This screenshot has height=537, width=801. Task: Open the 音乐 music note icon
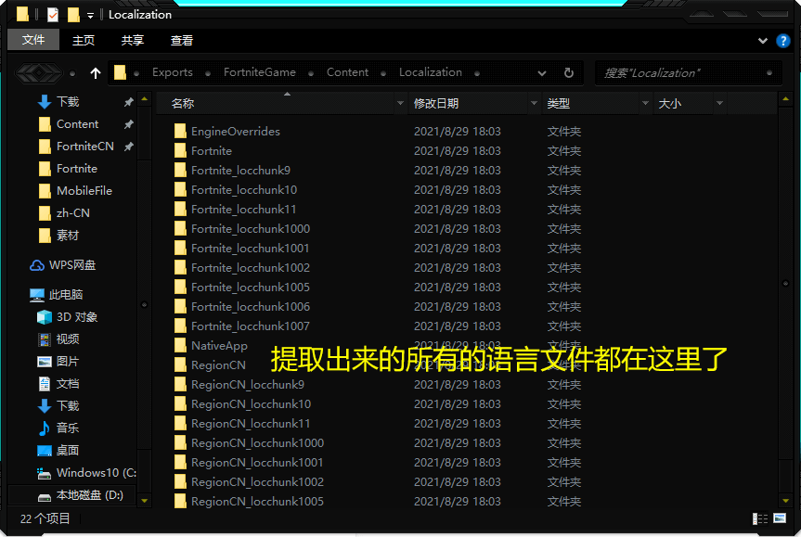[45, 428]
